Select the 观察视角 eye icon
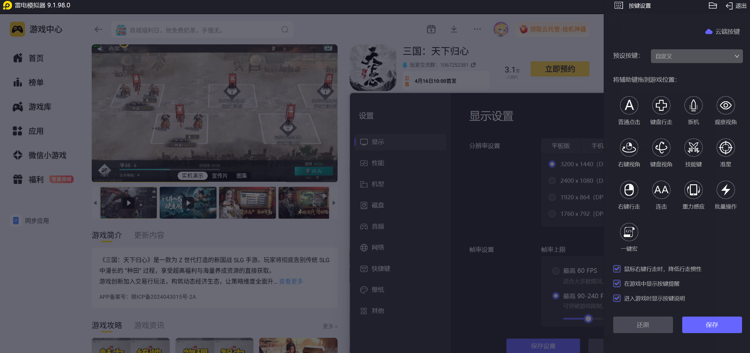Image resolution: width=750 pixels, height=353 pixels. 725,106
